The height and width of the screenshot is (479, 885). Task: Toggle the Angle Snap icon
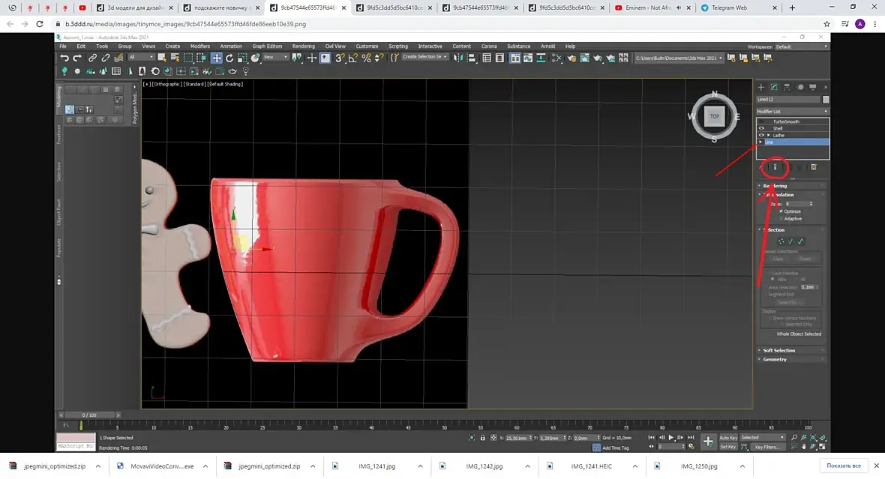point(353,58)
